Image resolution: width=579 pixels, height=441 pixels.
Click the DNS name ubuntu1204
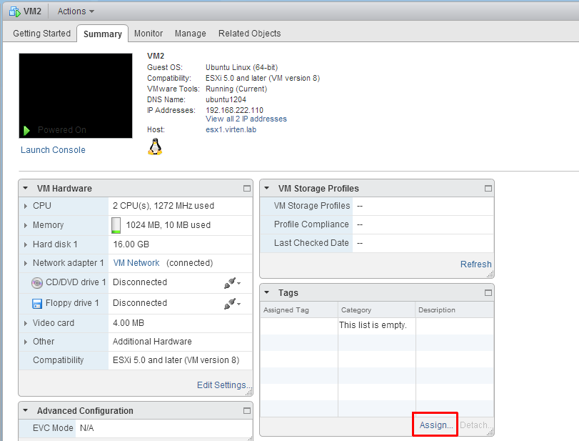[226, 99]
